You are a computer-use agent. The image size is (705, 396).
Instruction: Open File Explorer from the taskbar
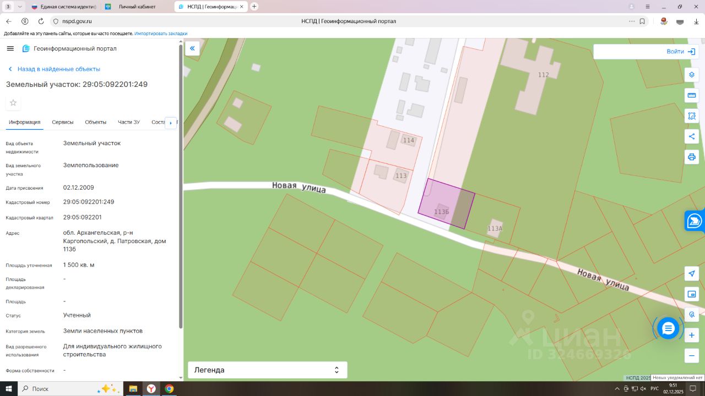[133, 389]
